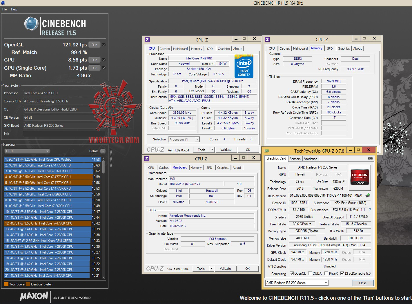Viewport: 412px width, 304px height.
Task: Click the XFX Pine Group (1682) subvendor field
Action: [x=350, y=203]
